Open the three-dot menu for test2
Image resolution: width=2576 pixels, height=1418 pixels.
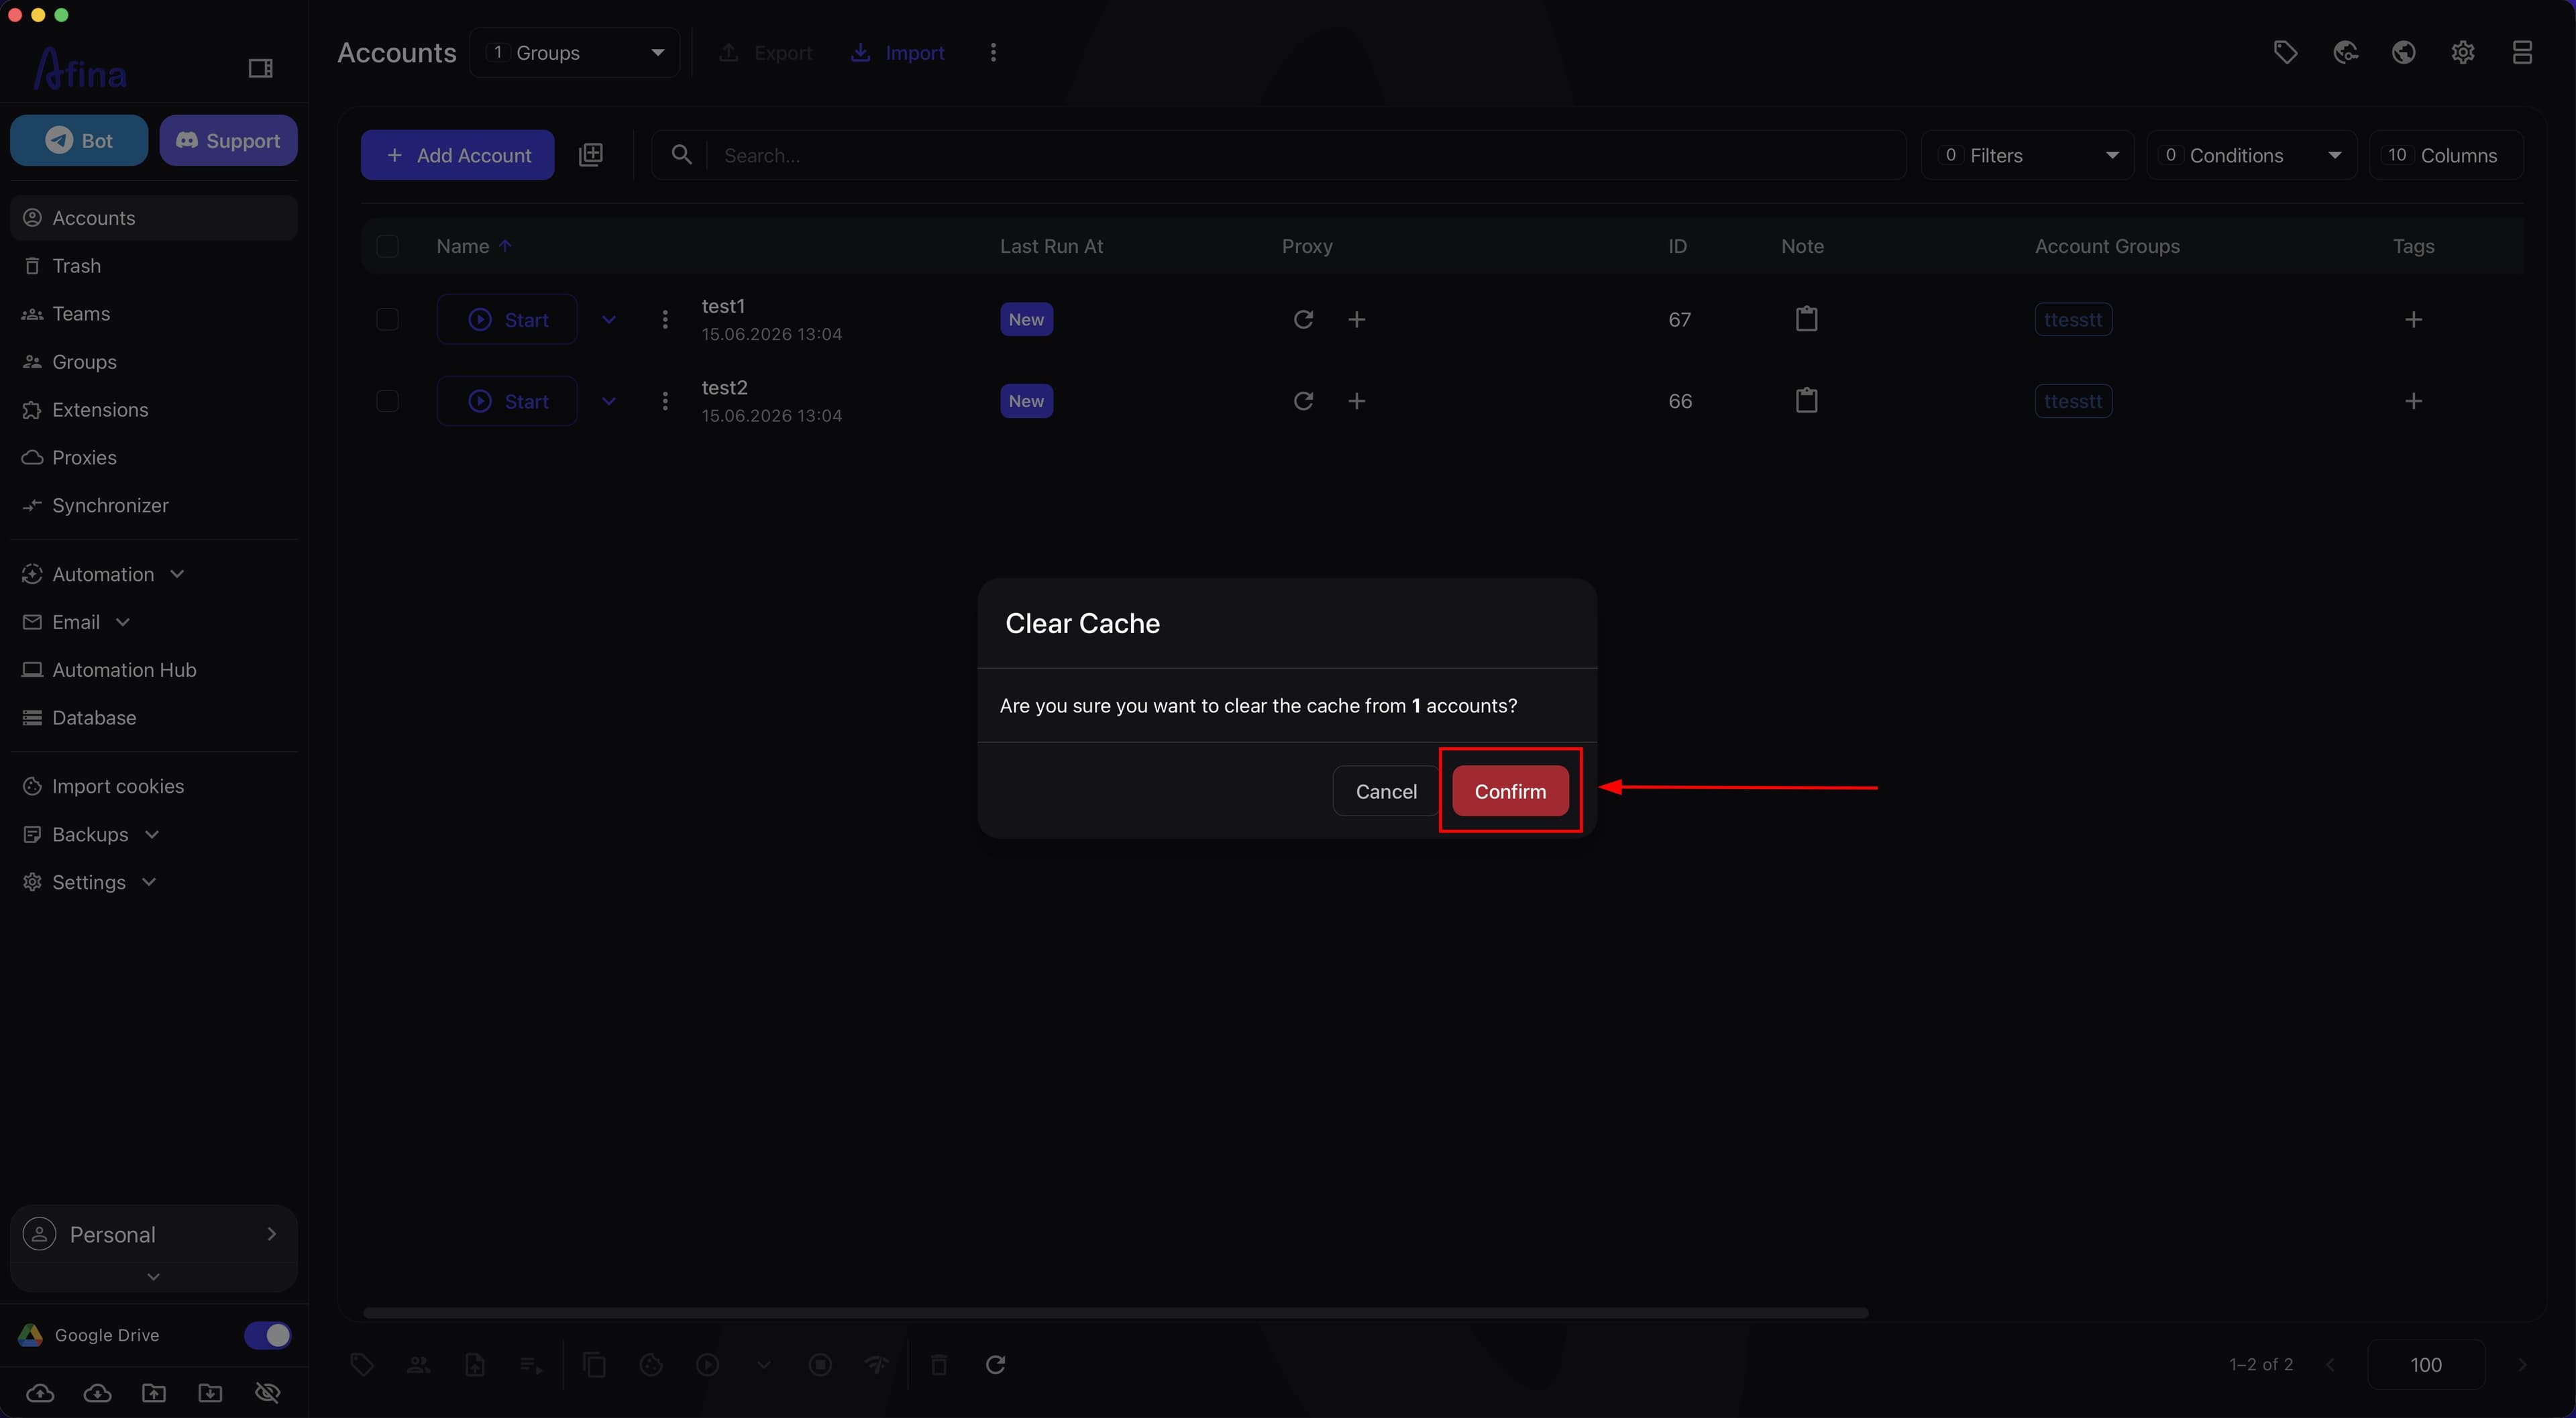[665, 401]
